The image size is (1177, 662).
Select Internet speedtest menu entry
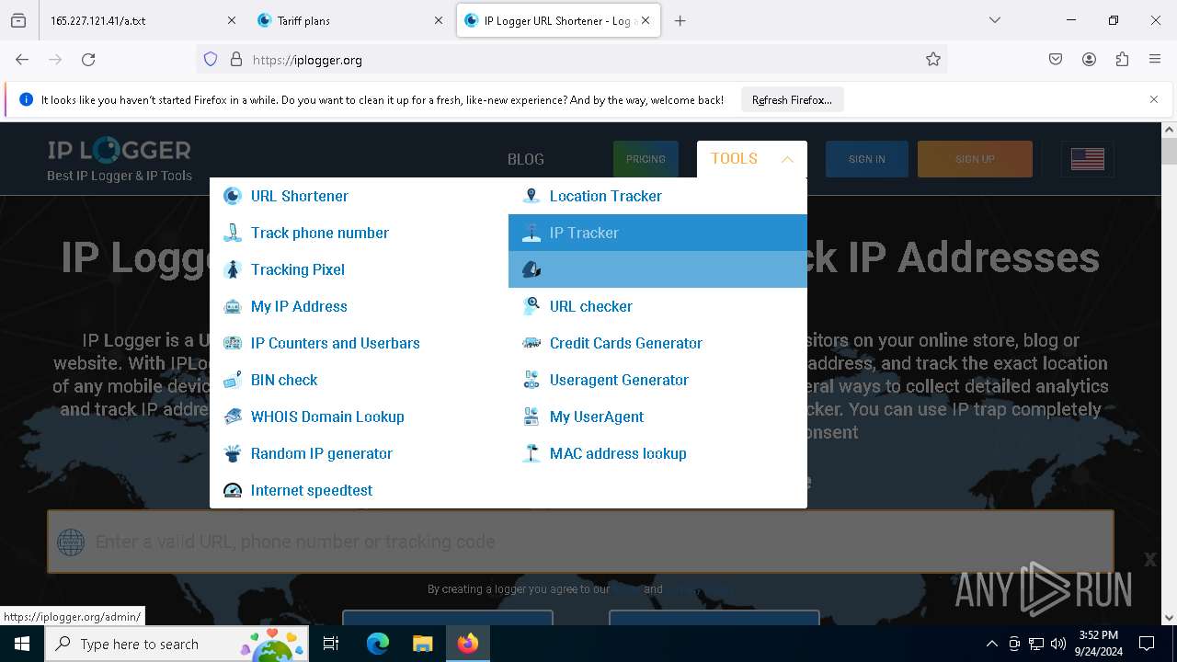359,490
